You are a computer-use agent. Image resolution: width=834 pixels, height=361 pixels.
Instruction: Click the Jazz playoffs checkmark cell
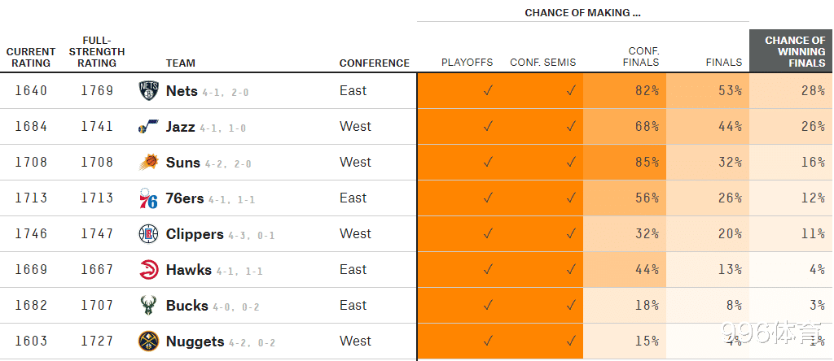(459, 127)
